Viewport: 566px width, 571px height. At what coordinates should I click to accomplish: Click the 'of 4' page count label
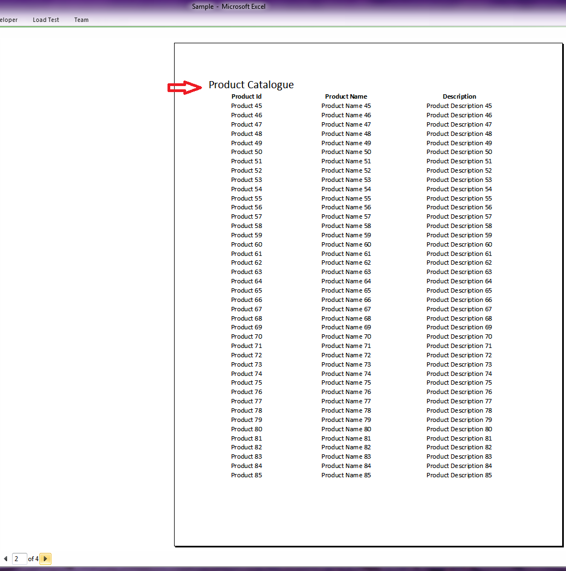tap(33, 558)
